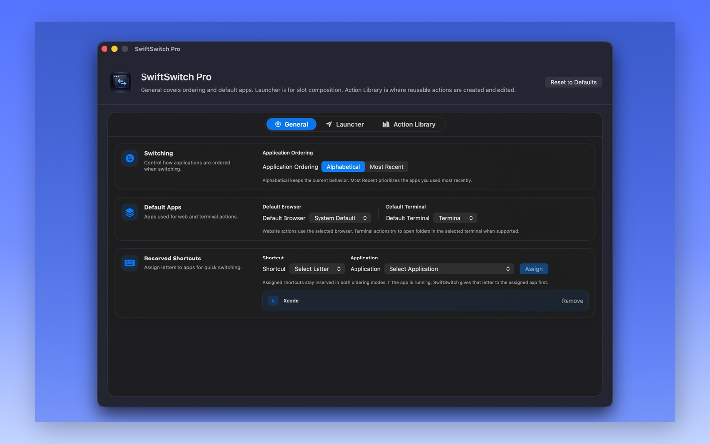
Task: Click the 'Assigned shortcuts stay reserved' note
Action: click(x=405, y=283)
